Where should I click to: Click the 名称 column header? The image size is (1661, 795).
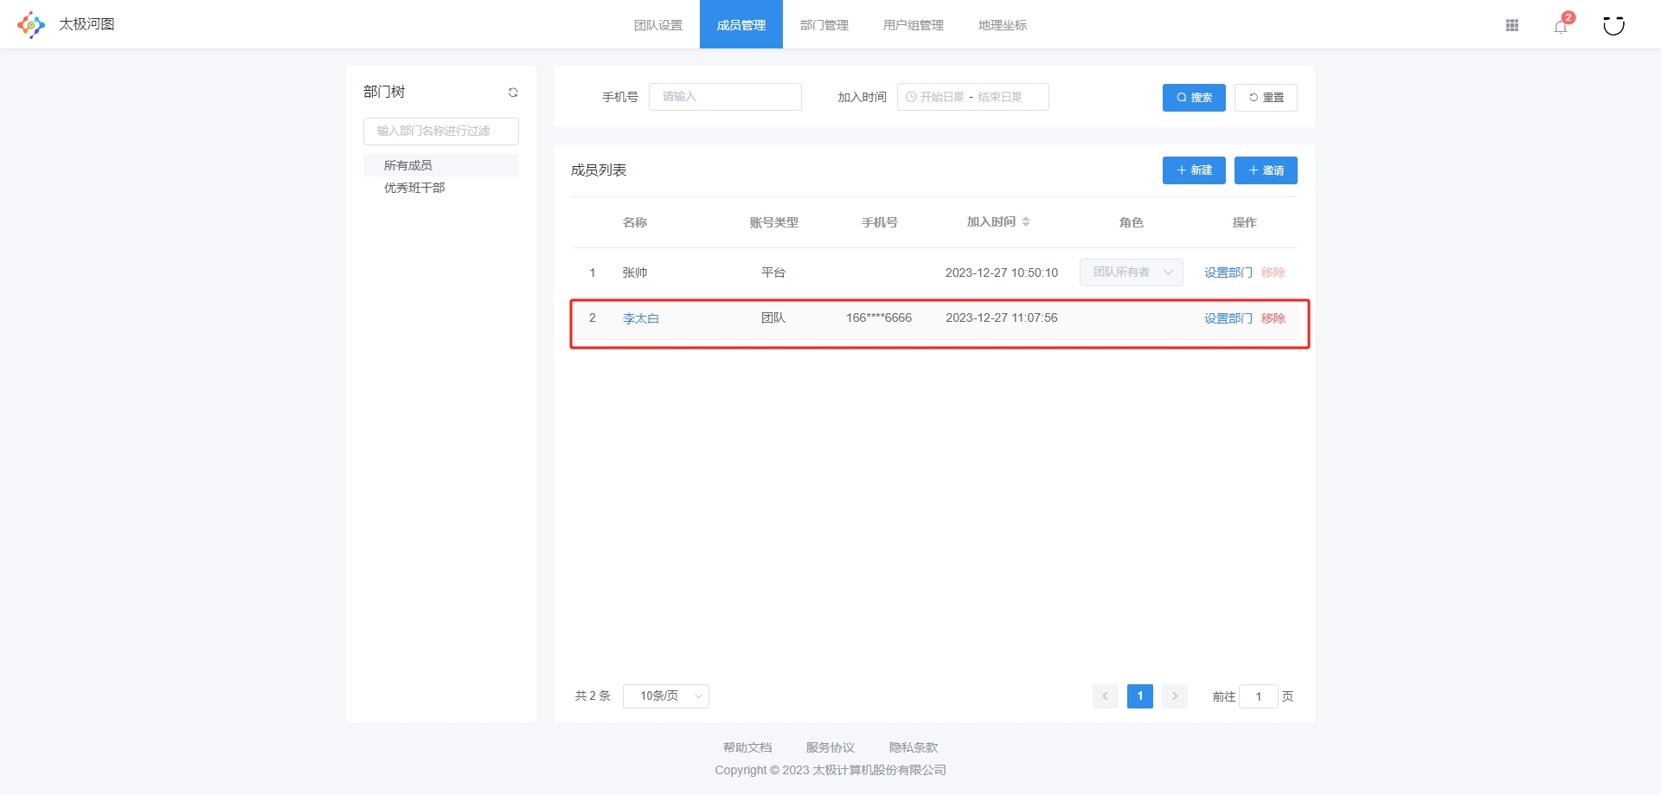[x=635, y=222]
